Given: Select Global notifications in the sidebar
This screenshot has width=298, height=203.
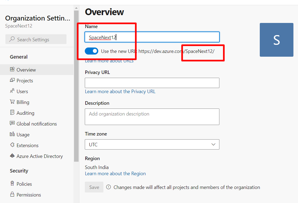Looking at the screenshot, I should [37, 124].
